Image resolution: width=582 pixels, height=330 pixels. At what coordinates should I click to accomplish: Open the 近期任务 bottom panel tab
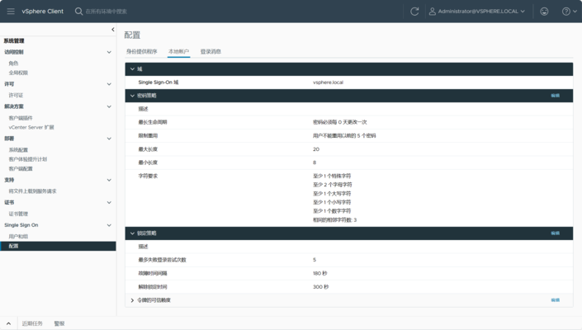pos(32,323)
